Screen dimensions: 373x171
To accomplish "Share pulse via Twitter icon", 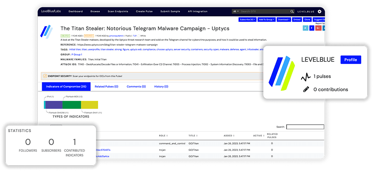I will point(305,28).
